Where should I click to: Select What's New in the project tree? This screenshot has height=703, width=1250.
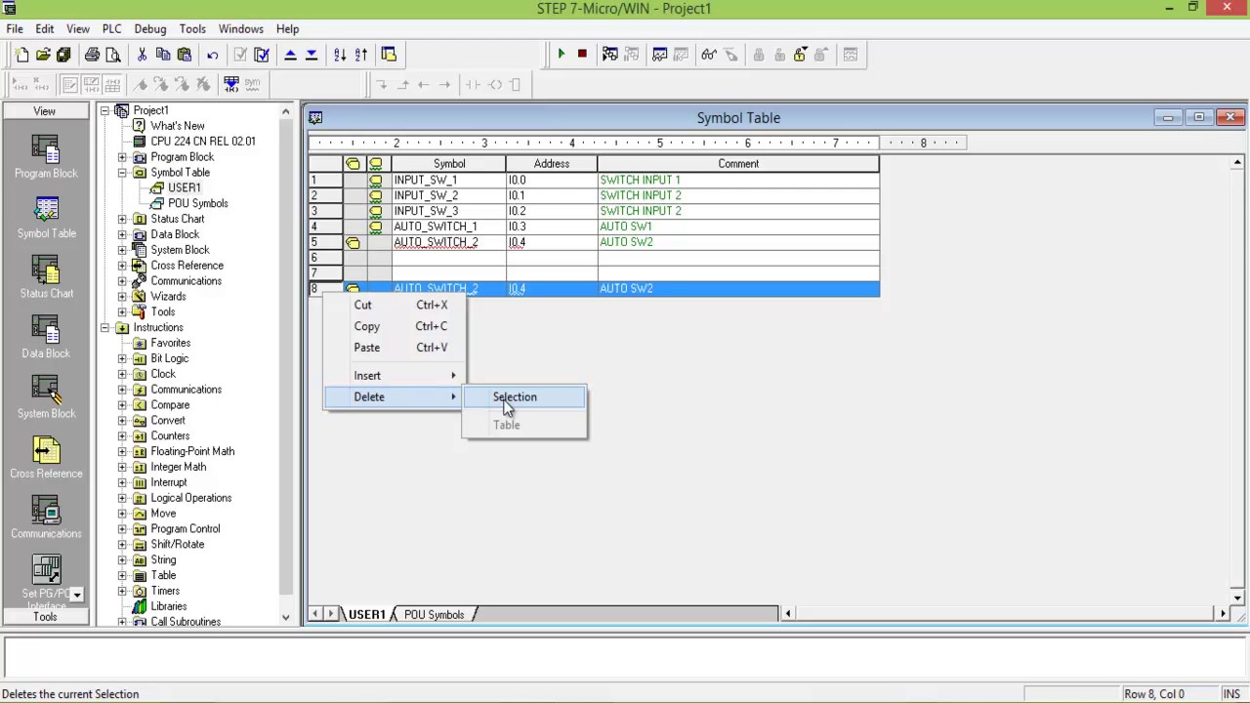click(178, 126)
